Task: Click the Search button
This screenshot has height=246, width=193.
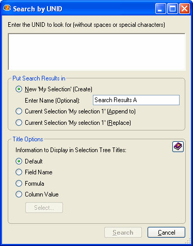Action: [x=123, y=233]
